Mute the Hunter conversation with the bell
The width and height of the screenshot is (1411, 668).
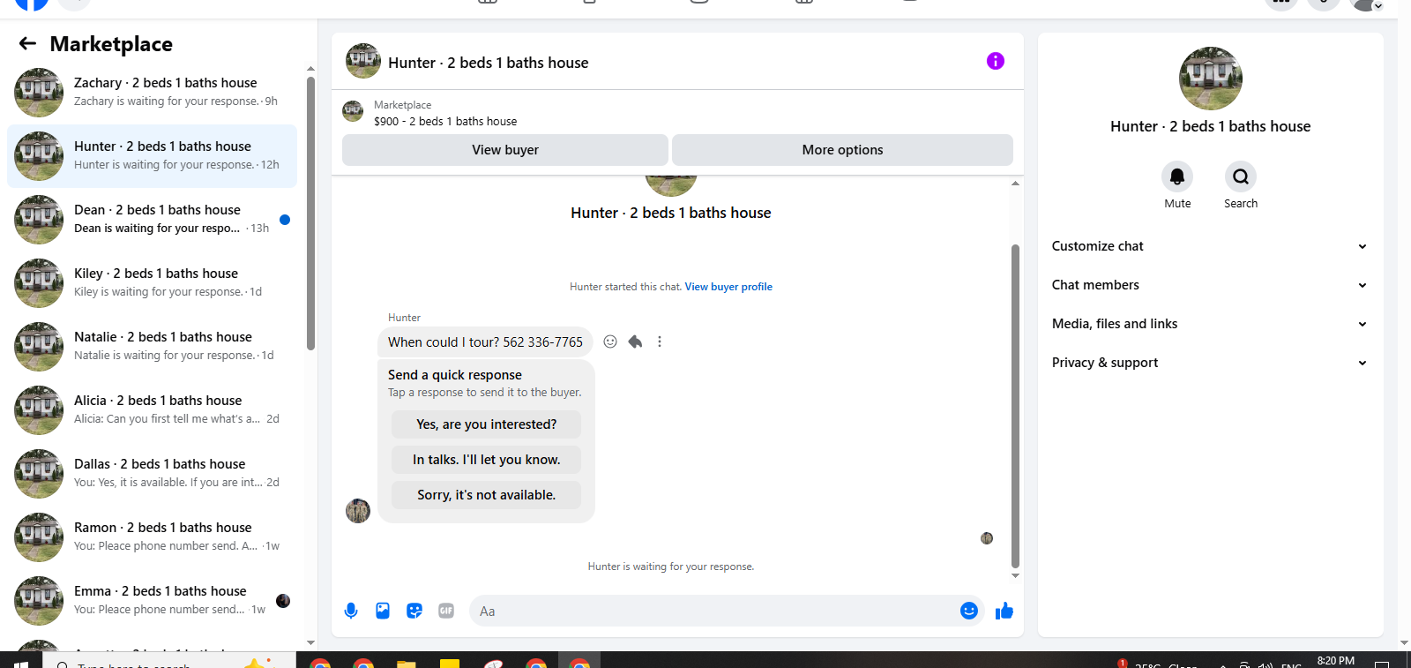click(1177, 176)
